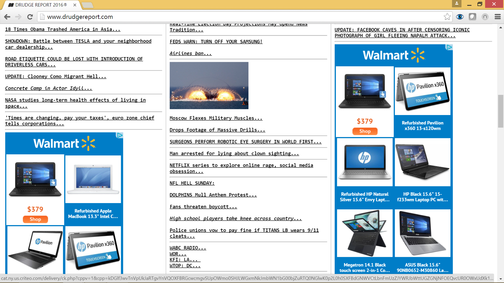Open Real-Time Election Day Projections Tradition link
This screenshot has width=504, height=283.
(238, 27)
